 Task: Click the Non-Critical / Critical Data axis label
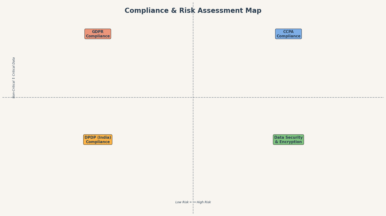[x=14, y=78]
